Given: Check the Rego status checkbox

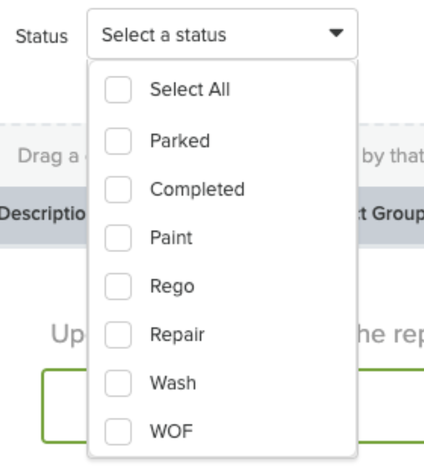Looking at the screenshot, I should 117,286.
